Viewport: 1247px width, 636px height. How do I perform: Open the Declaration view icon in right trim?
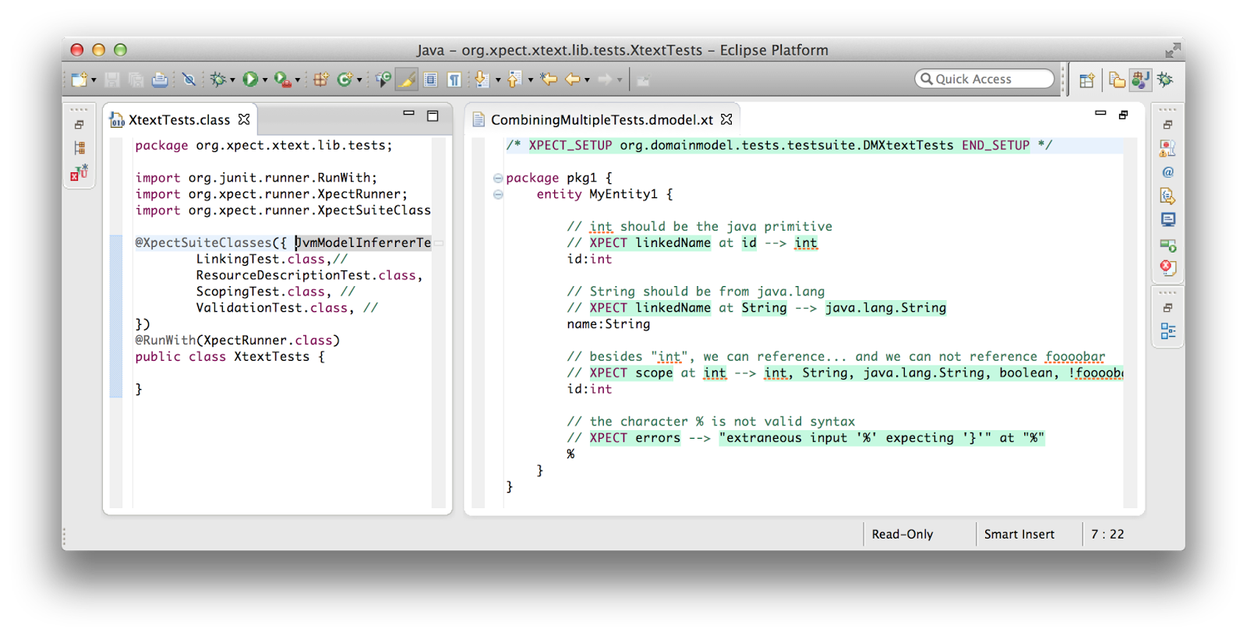(1168, 196)
